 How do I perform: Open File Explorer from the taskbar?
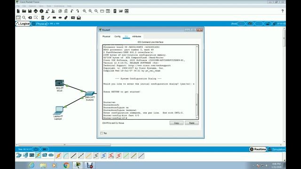click(43, 165)
